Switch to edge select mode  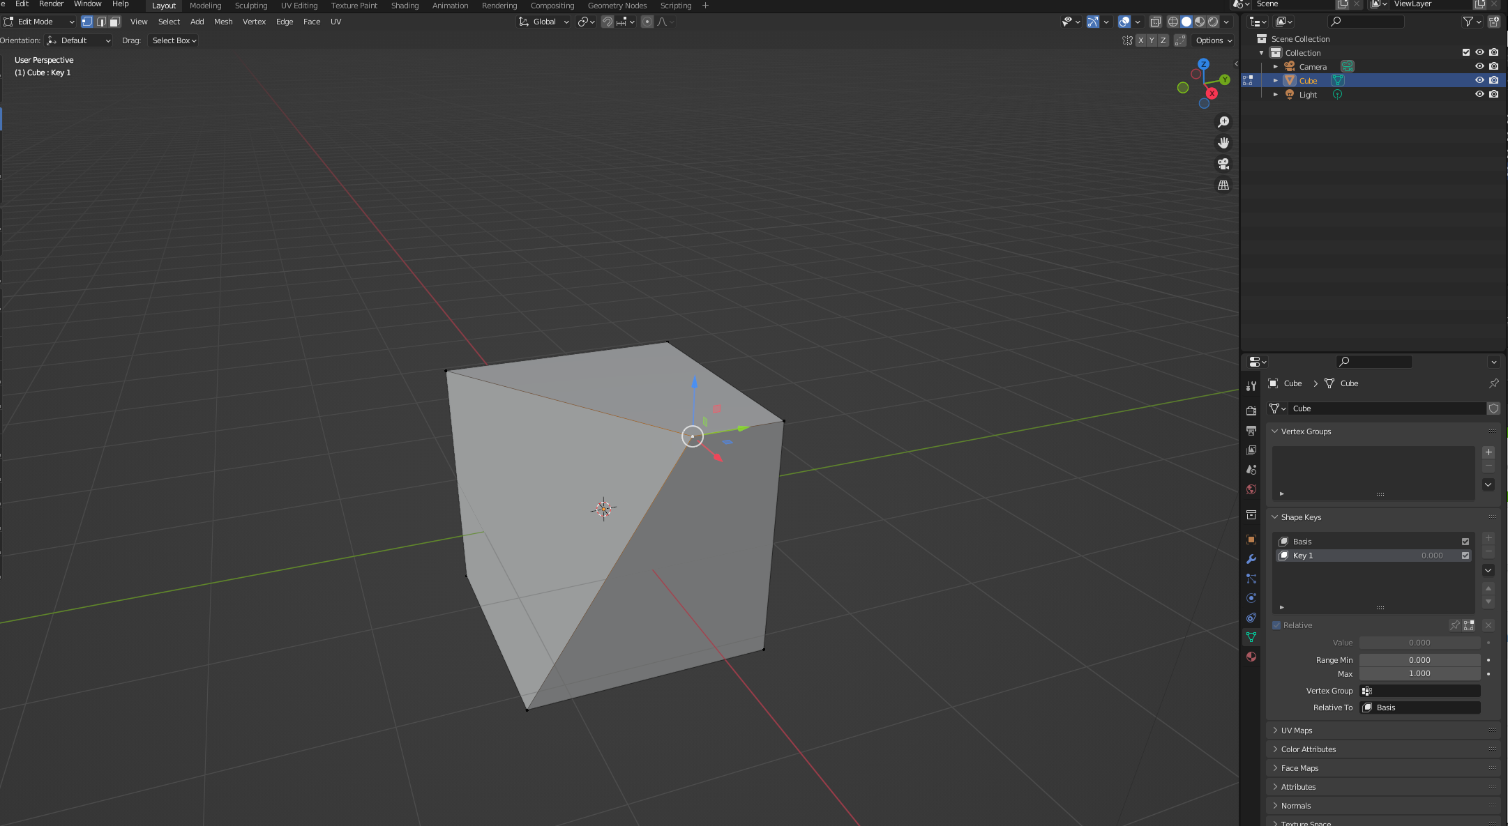point(101,22)
